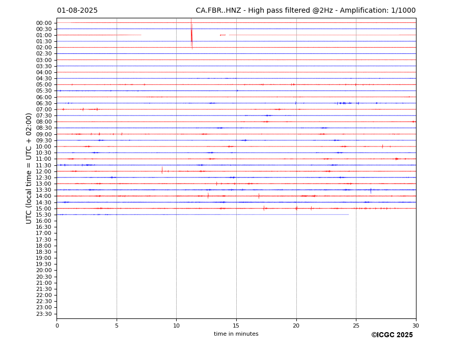Click the x-axis tick label 5
Screen dimensions: 472x354
[x=117, y=326]
